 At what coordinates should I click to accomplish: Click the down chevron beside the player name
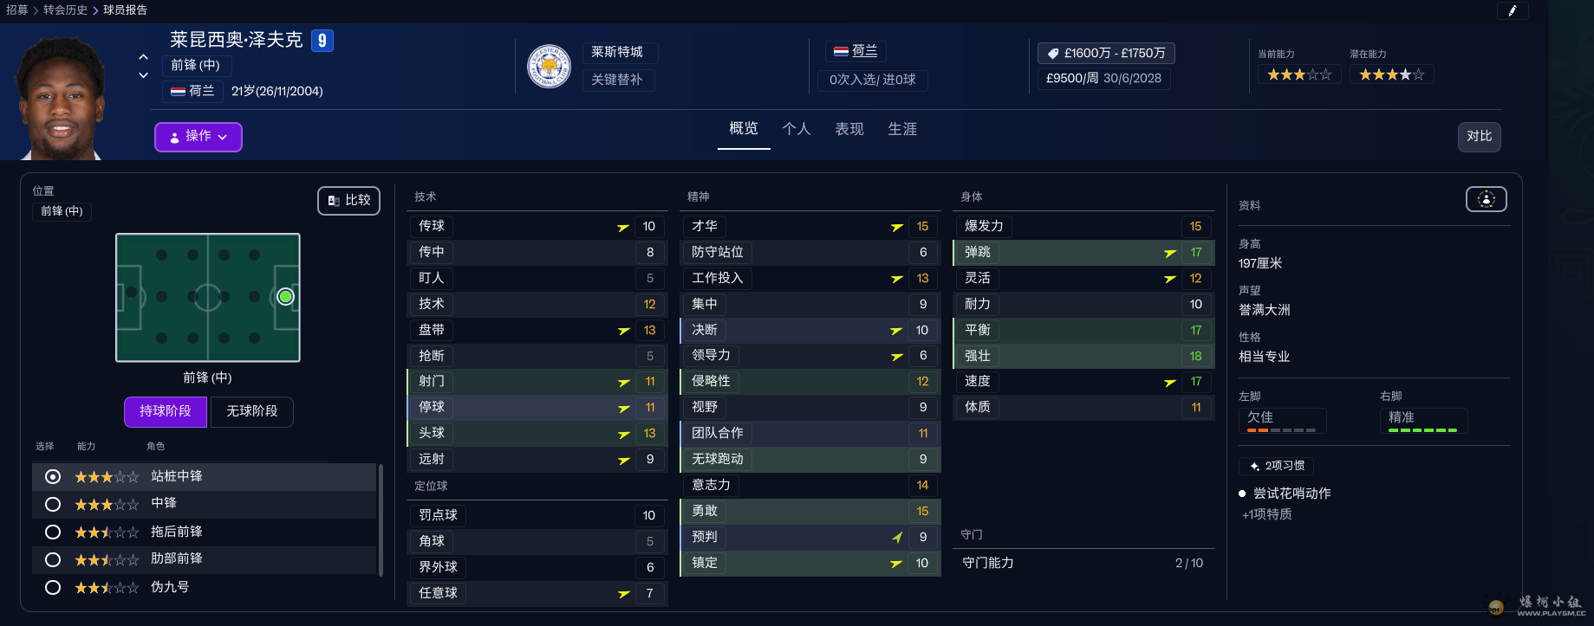tap(144, 76)
